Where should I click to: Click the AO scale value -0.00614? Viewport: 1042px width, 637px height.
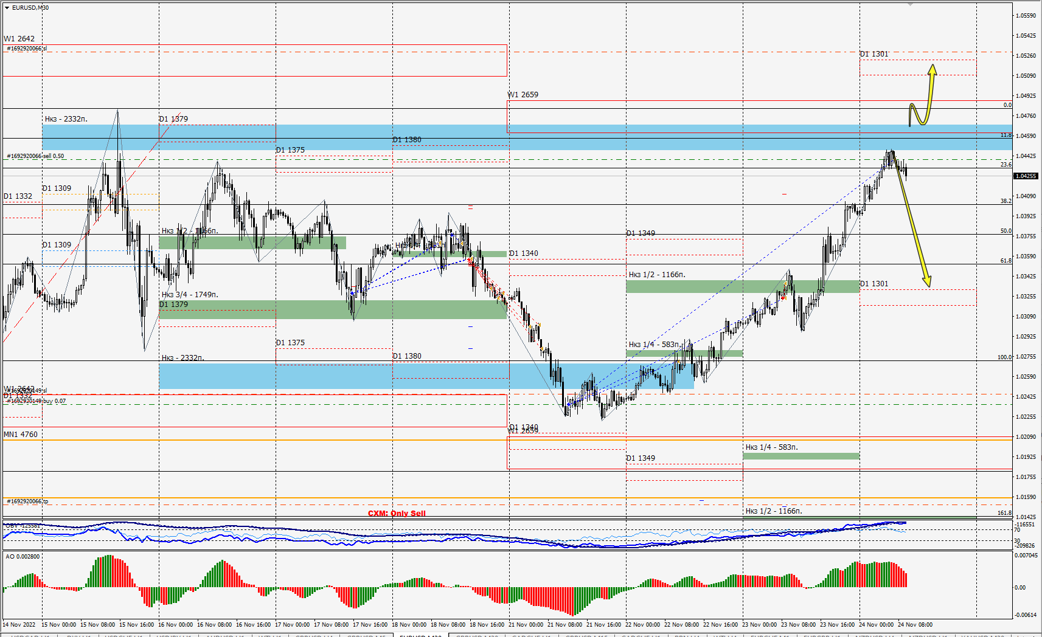tap(1026, 615)
